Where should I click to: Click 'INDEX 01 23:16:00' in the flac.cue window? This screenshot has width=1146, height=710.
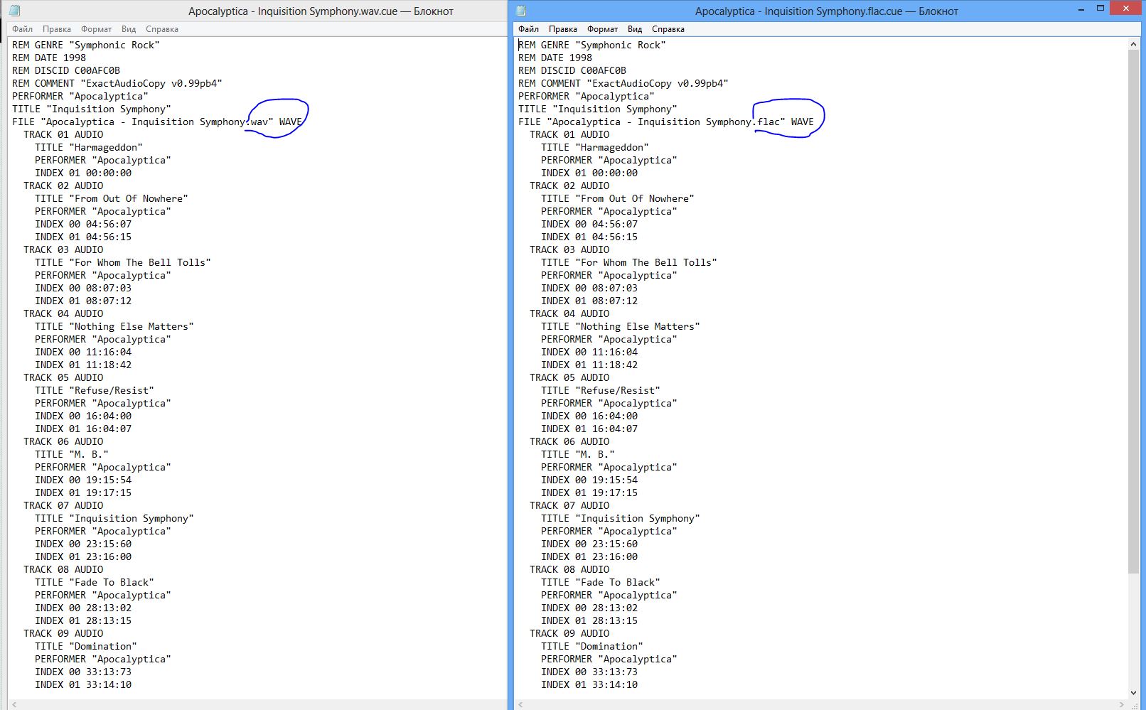589,557
